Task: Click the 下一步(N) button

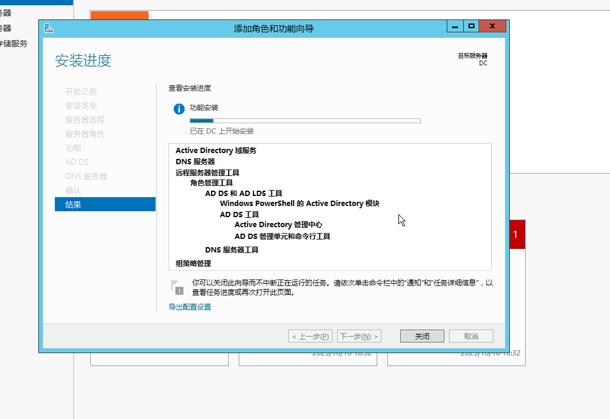Action: [x=359, y=336]
